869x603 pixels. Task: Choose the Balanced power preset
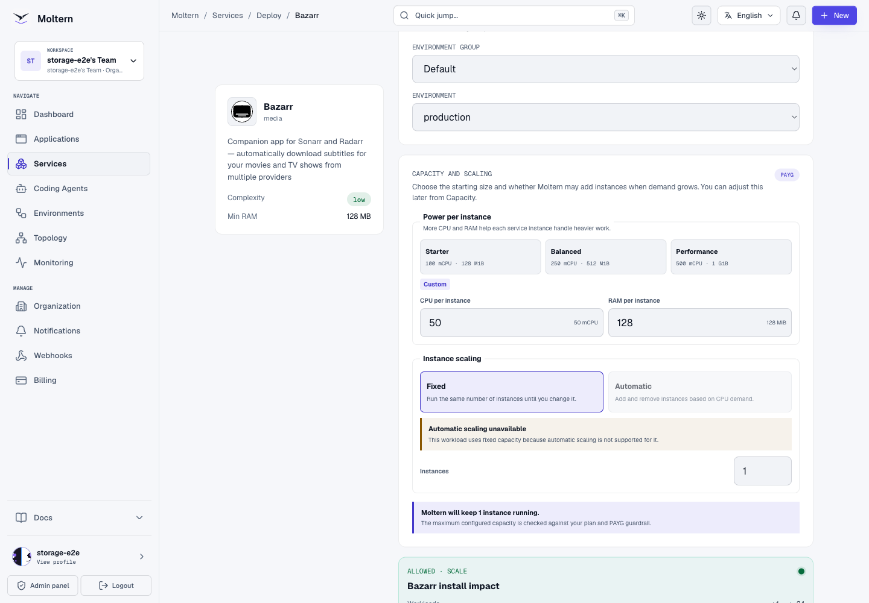(x=606, y=257)
